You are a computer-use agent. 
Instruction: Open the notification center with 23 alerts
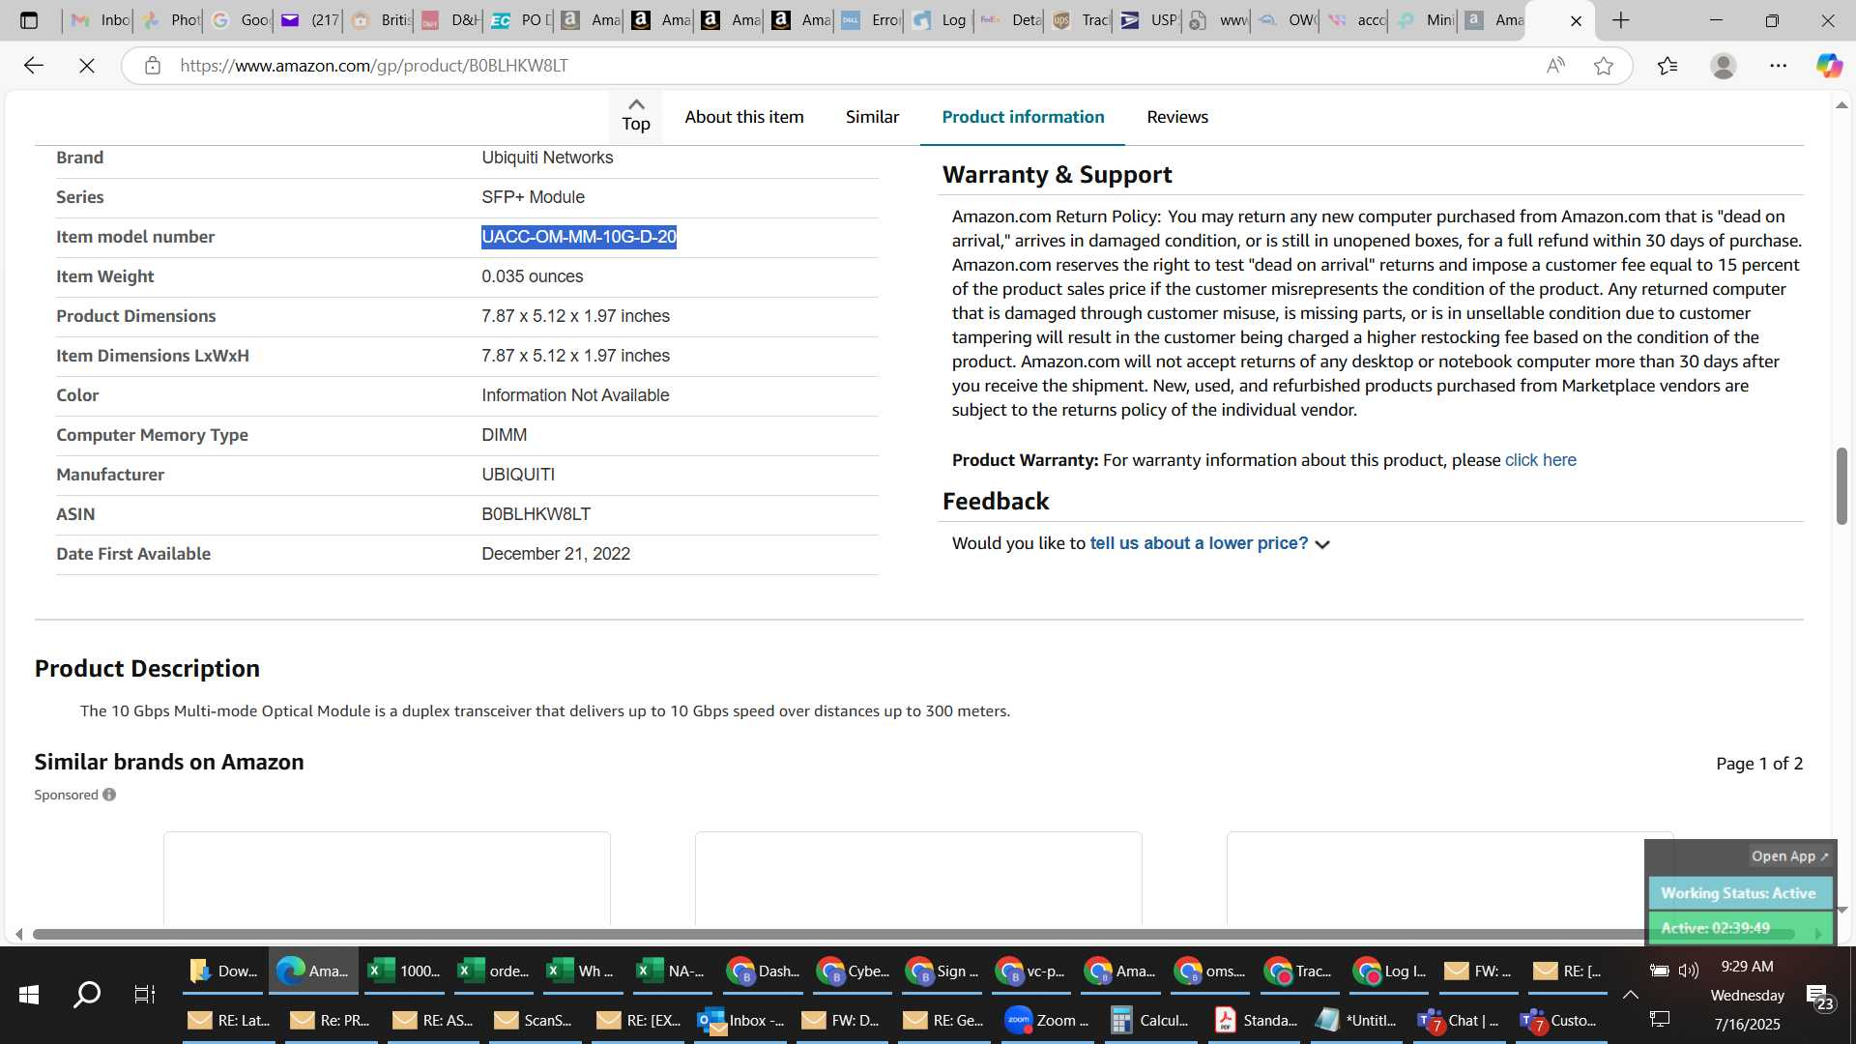click(1819, 997)
